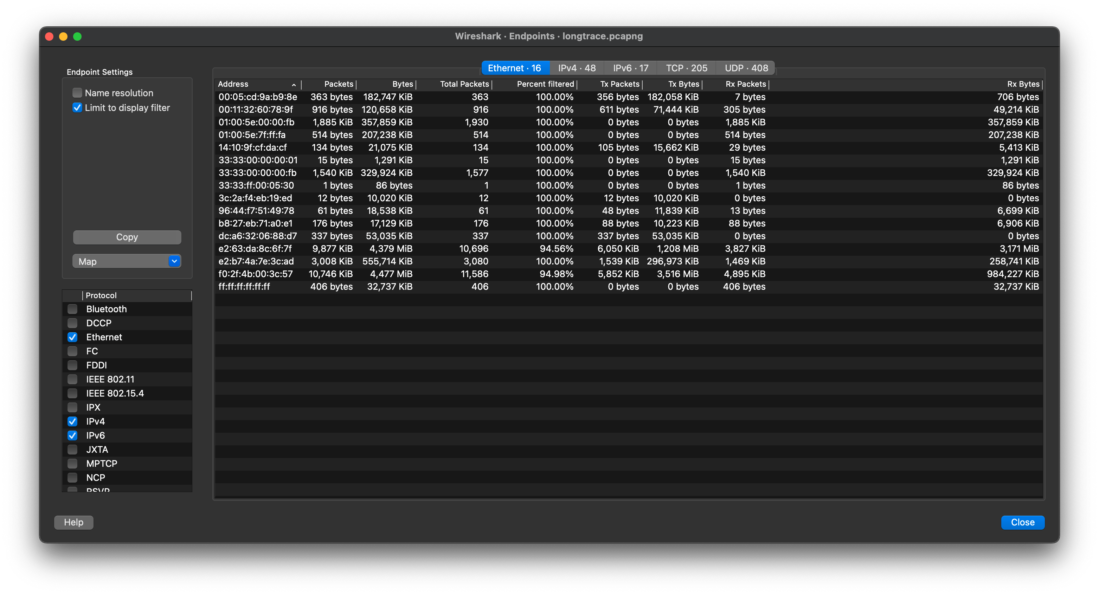Screen dimensions: 1099x595
Task: Enable the Name resolution checkbox
Action: tap(77, 92)
